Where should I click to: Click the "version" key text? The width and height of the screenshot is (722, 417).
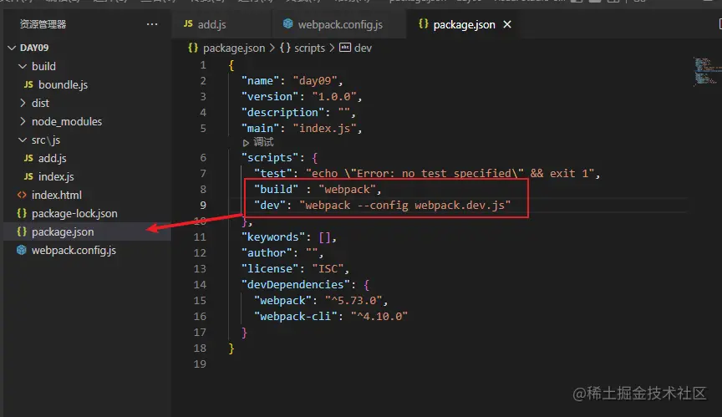click(x=270, y=97)
